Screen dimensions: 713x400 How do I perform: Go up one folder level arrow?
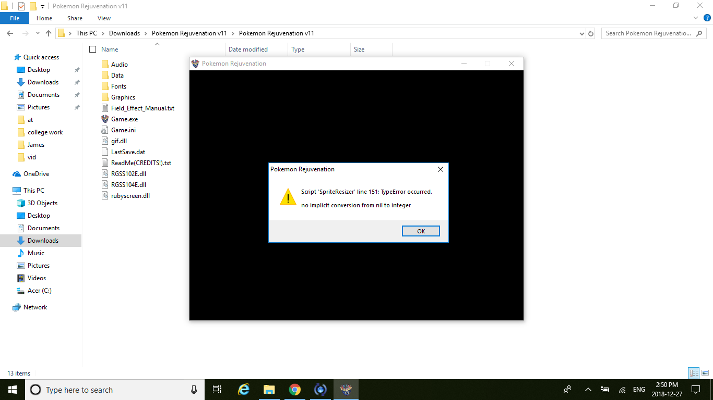49,33
